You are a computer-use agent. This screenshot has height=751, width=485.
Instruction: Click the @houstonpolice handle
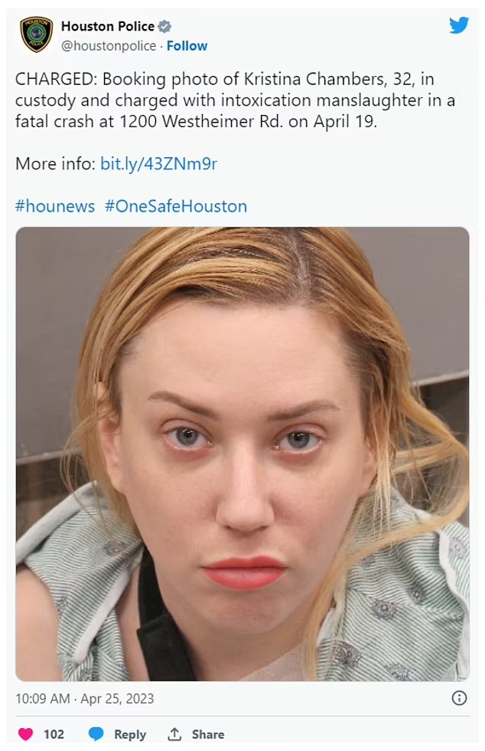click(109, 46)
